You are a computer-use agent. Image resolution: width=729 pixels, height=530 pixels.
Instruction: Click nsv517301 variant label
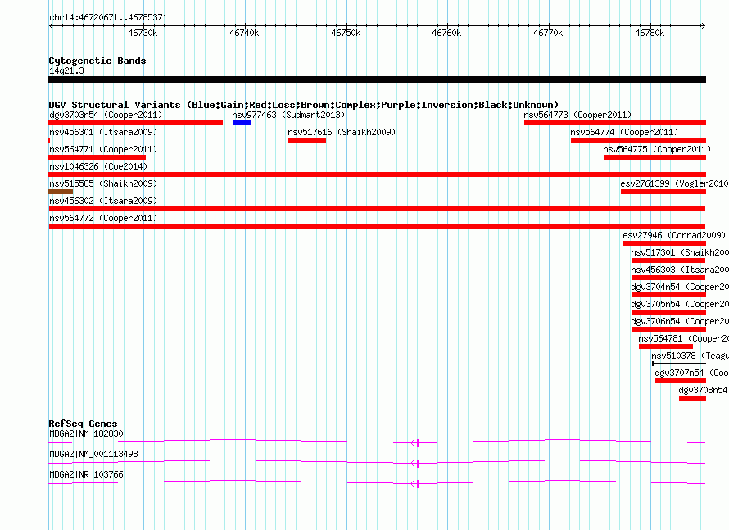[x=680, y=252]
